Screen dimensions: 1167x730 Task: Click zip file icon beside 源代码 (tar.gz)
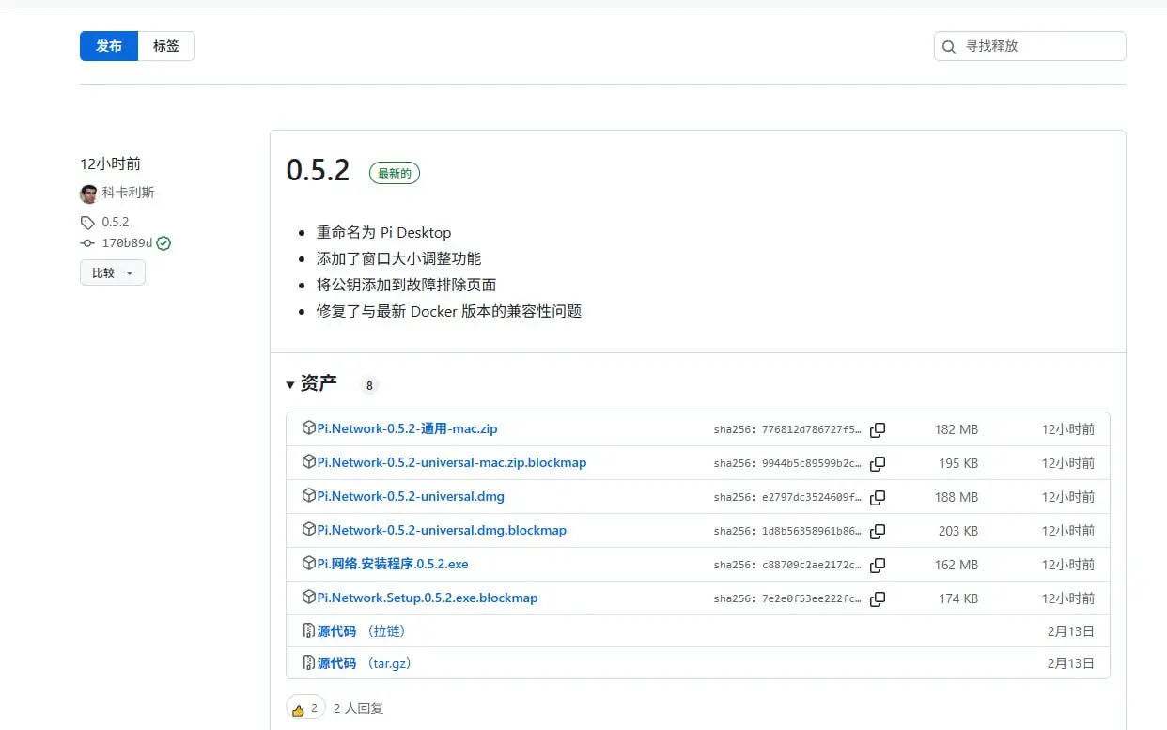coord(308,662)
